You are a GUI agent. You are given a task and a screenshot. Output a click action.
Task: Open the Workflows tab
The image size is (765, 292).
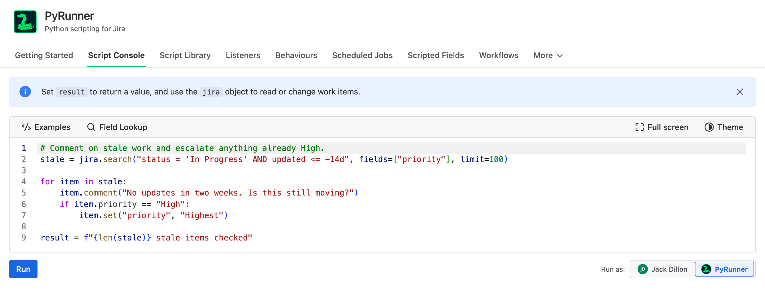[499, 56]
